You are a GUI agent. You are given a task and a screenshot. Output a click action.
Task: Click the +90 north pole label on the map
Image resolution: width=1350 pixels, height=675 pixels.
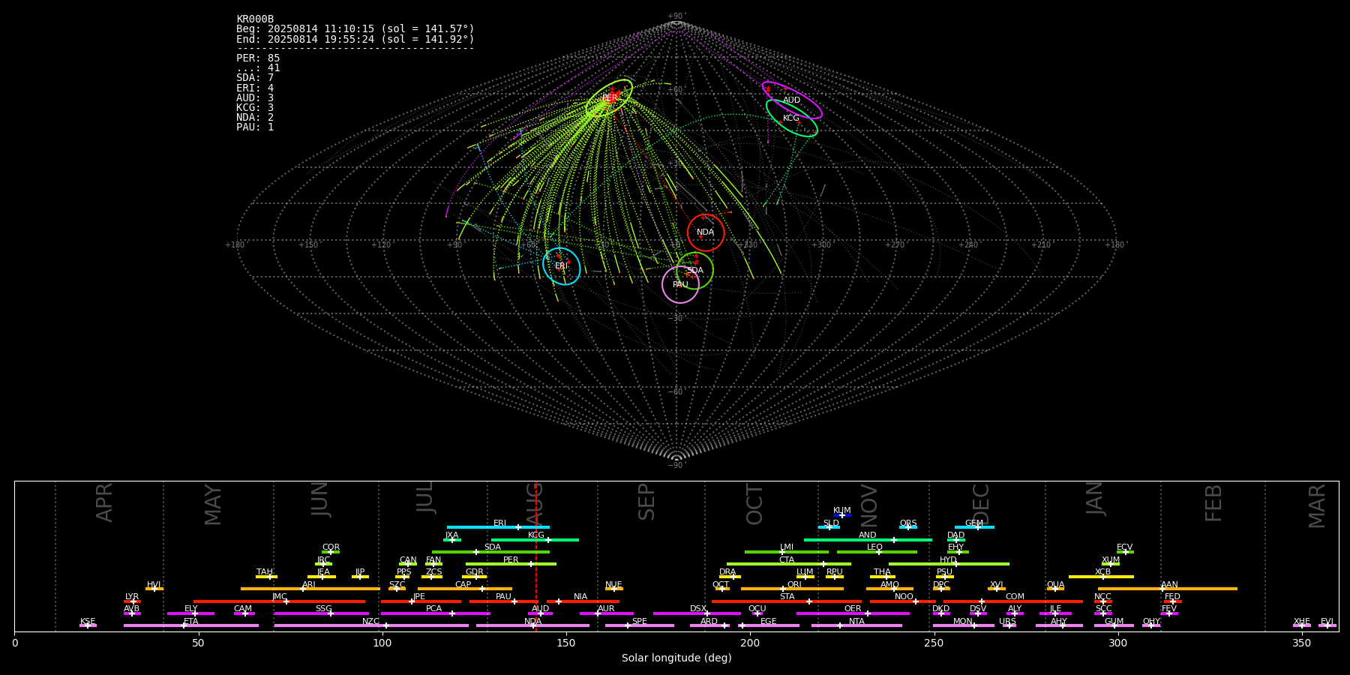[676, 16]
